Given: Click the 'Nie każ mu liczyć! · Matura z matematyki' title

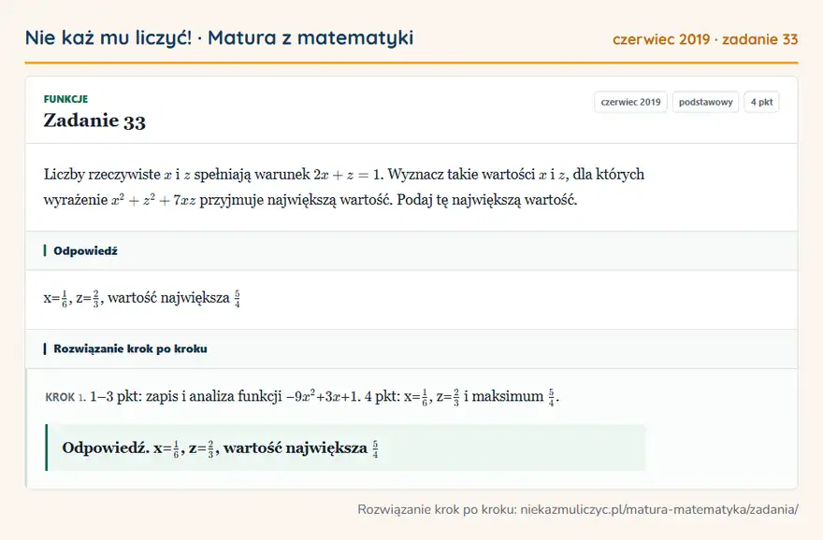Looking at the screenshot, I should click(219, 37).
